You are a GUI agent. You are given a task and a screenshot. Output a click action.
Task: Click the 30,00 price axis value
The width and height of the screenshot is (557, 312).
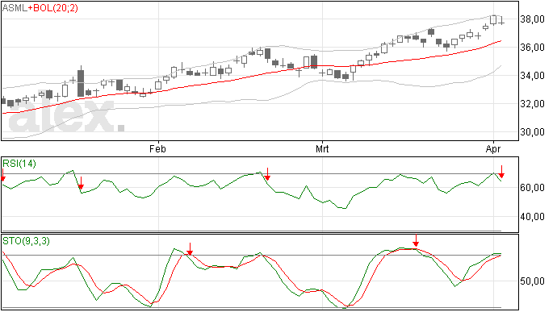[x=532, y=132]
